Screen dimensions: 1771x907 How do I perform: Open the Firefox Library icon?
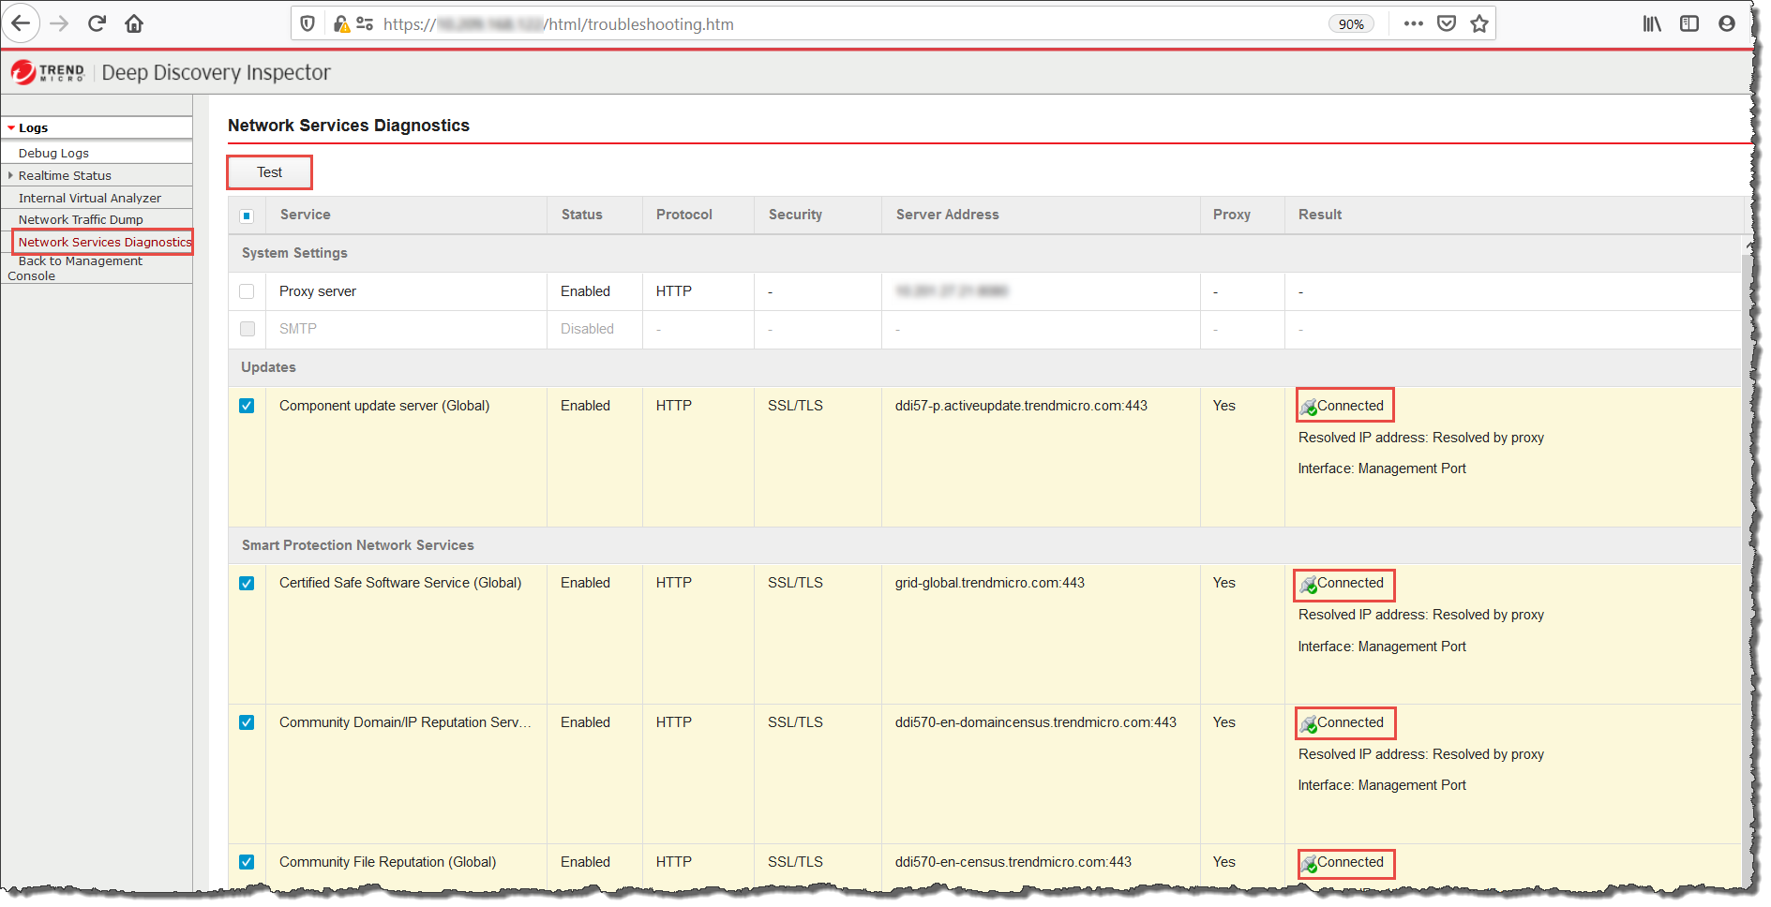tap(1652, 24)
